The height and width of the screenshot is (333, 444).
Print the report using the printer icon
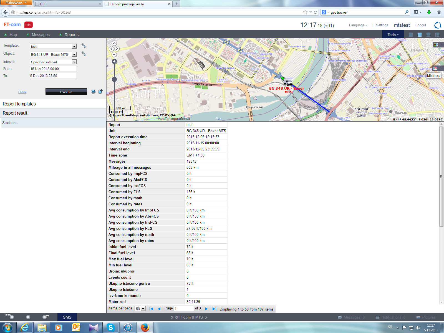pos(93,91)
